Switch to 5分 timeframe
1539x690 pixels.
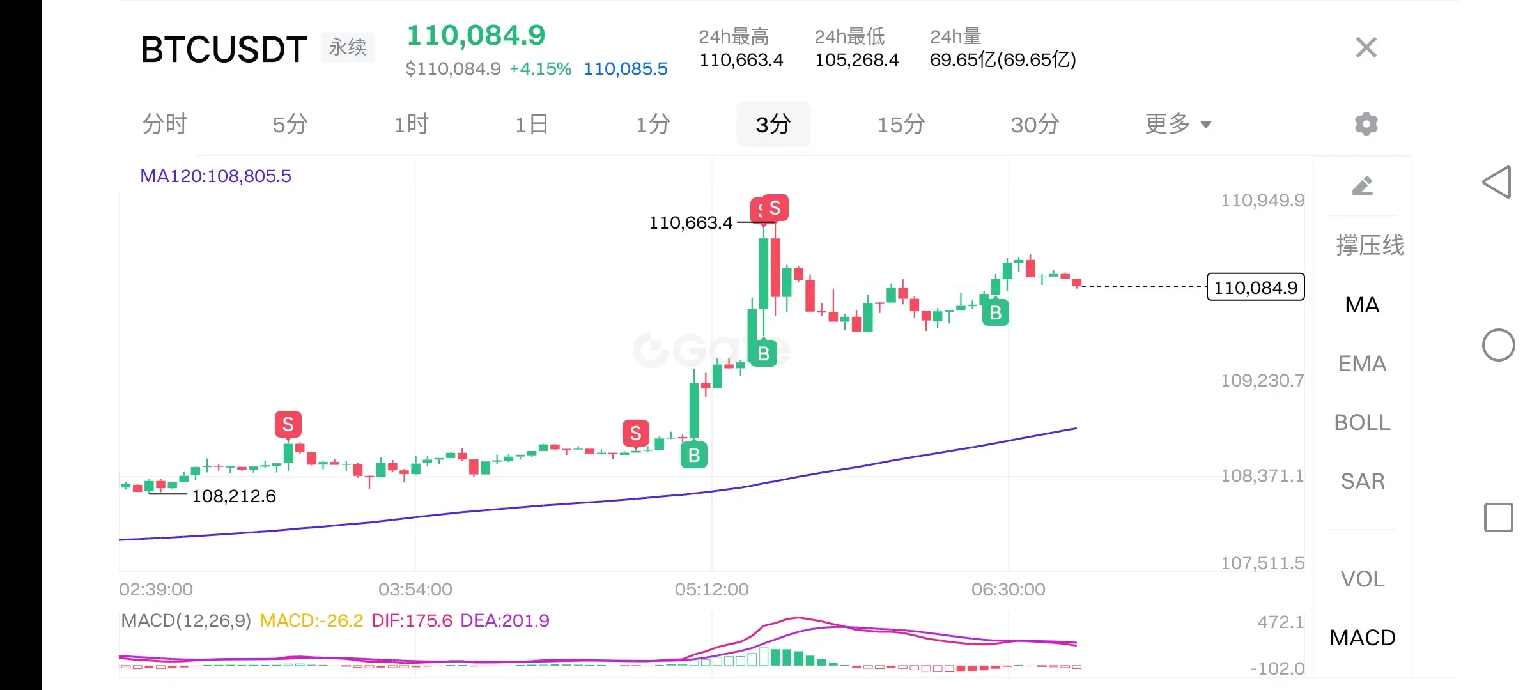[x=290, y=124]
